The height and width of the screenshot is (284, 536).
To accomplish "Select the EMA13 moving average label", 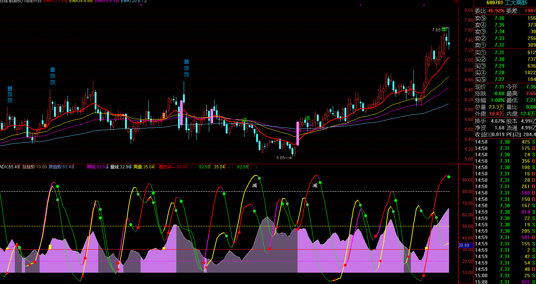I will point(55,1).
